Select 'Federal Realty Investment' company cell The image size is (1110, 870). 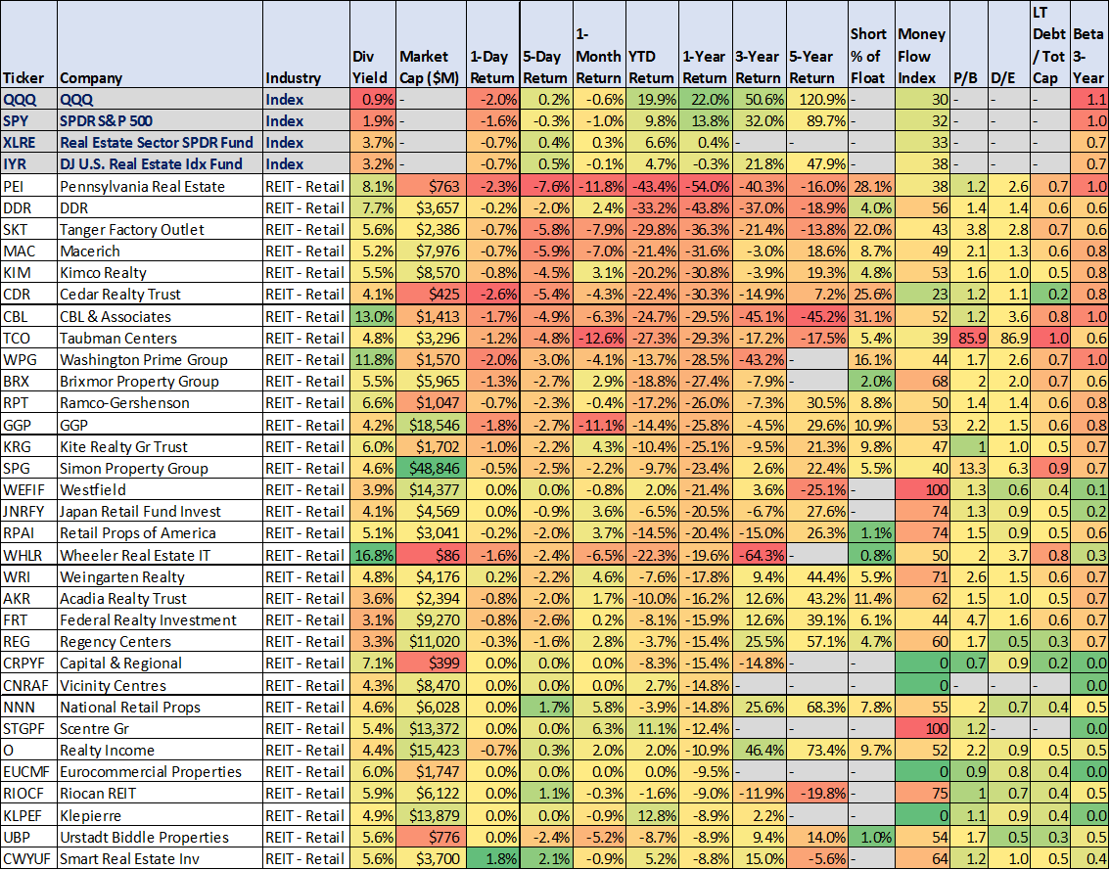(160, 620)
